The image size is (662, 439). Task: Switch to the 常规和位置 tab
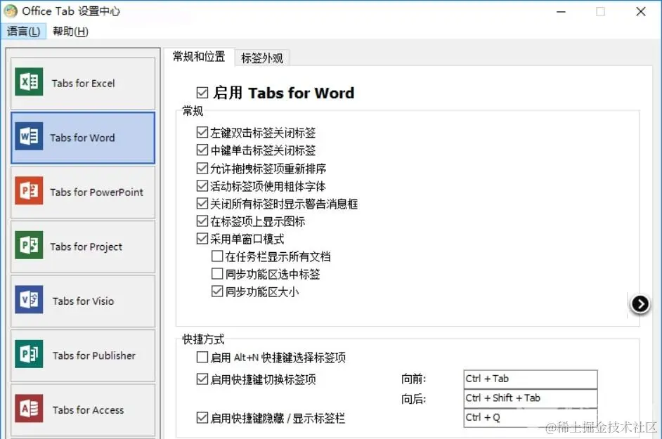(199, 57)
